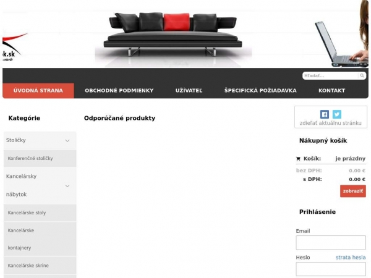Screen dimensions: 371x278
Task: Open Obchodné podmienky menu item
Action: [119, 91]
